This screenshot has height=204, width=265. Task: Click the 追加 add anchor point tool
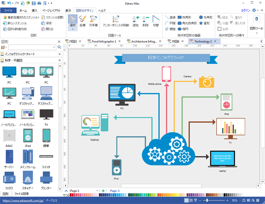click(x=136, y=21)
